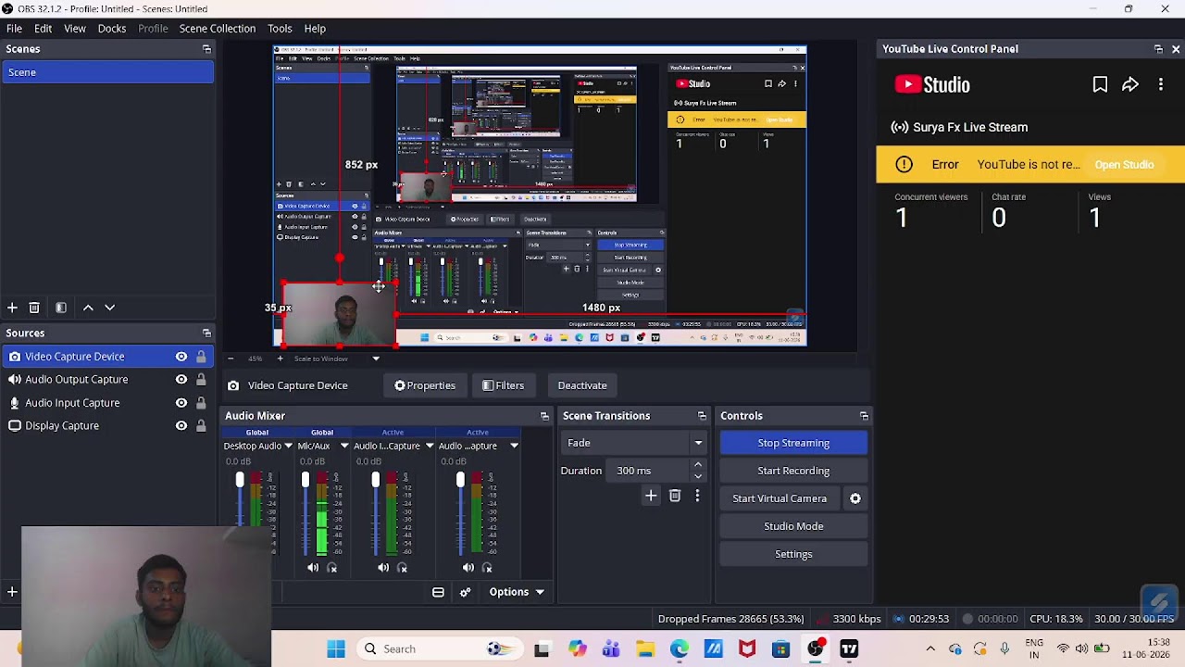Open Microsoft Edge from taskbar
Screen dimensions: 1185x667
tap(680, 649)
